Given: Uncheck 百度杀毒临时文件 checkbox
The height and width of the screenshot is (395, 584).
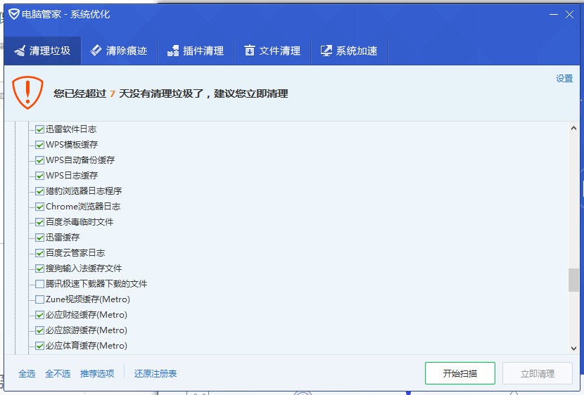Looking at the screenshot, I should click(39, 222).
